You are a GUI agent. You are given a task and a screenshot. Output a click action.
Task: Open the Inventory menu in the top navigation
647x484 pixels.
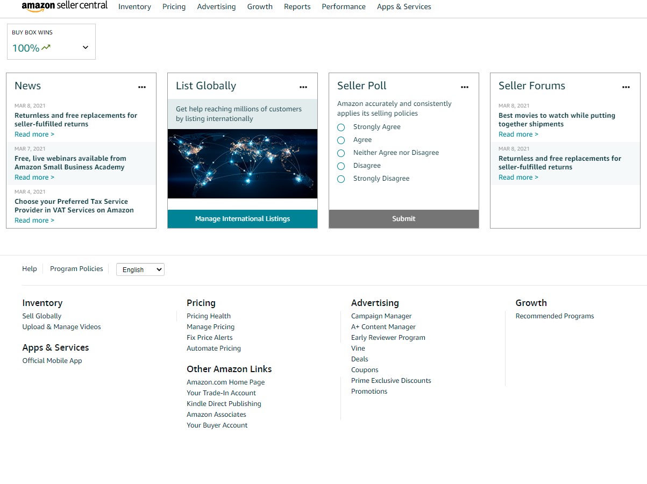coord(134,7)
